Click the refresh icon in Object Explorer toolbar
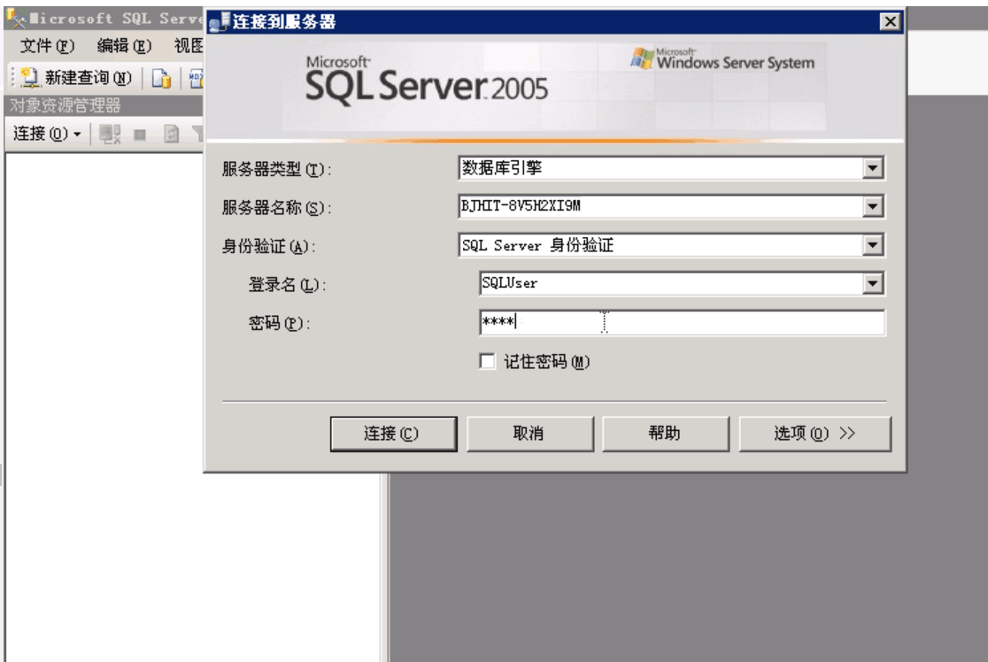The image size is (988, 662). point(172,134)
